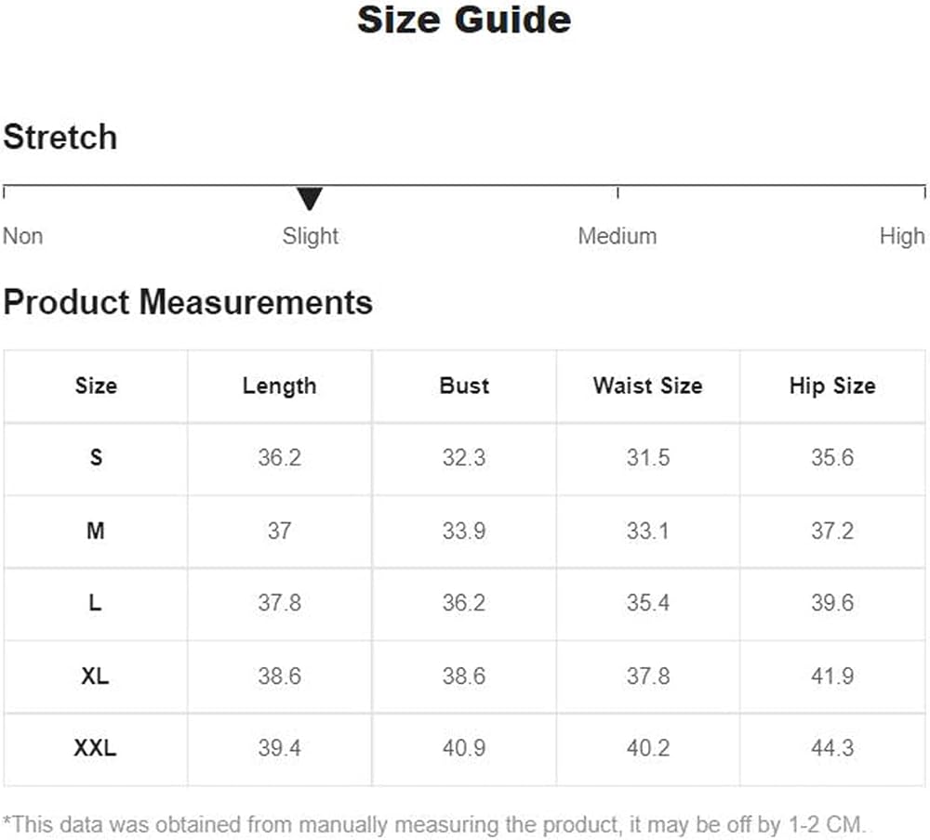Select the Size column header
Viewport: 930px width, 840px height.
click(x=96, y=386)
